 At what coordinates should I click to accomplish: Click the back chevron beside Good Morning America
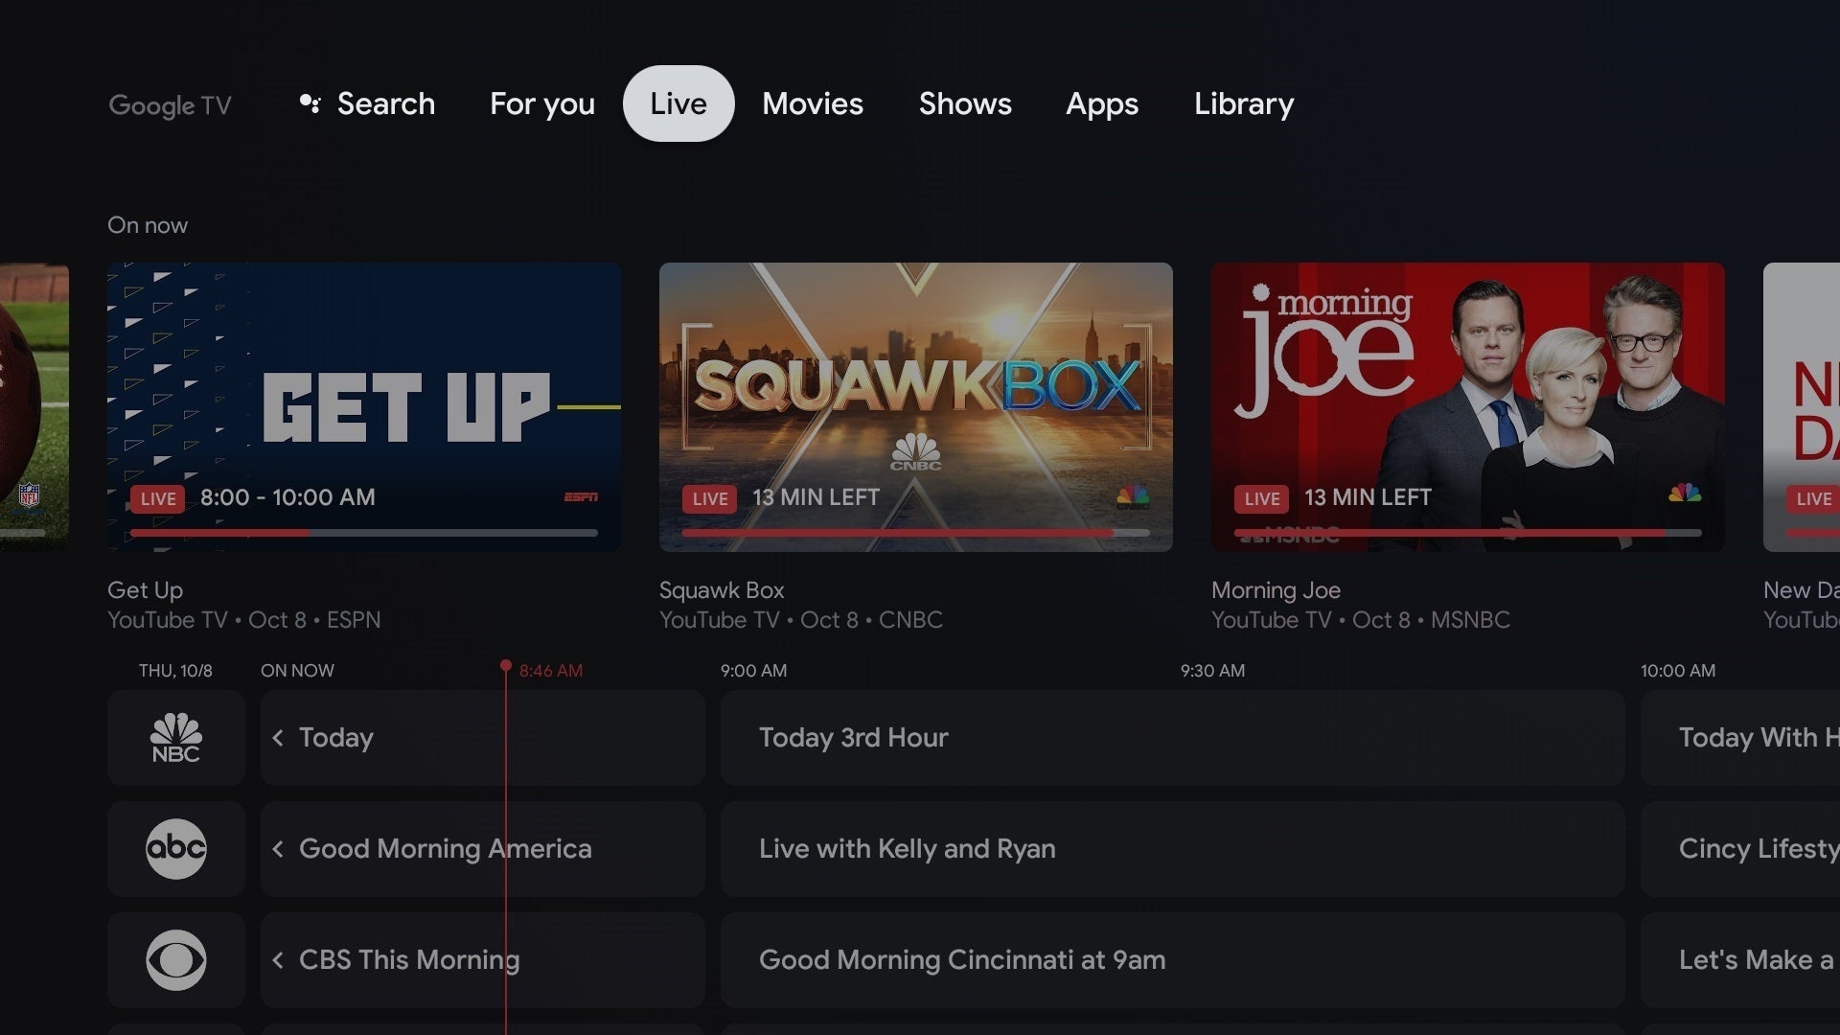[278, 849]
